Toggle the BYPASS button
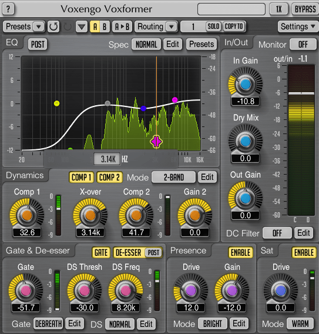The image size is (319, 334). click(x=305, y=9)
